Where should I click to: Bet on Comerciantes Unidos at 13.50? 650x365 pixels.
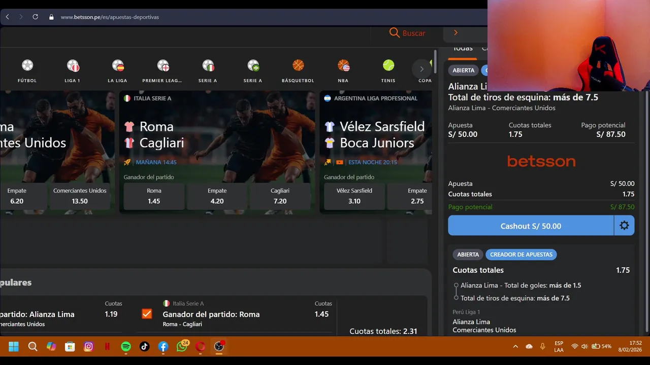tap(80, 196)
